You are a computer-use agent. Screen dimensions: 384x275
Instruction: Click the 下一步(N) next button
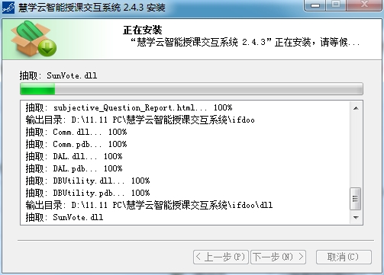[278, 257]
